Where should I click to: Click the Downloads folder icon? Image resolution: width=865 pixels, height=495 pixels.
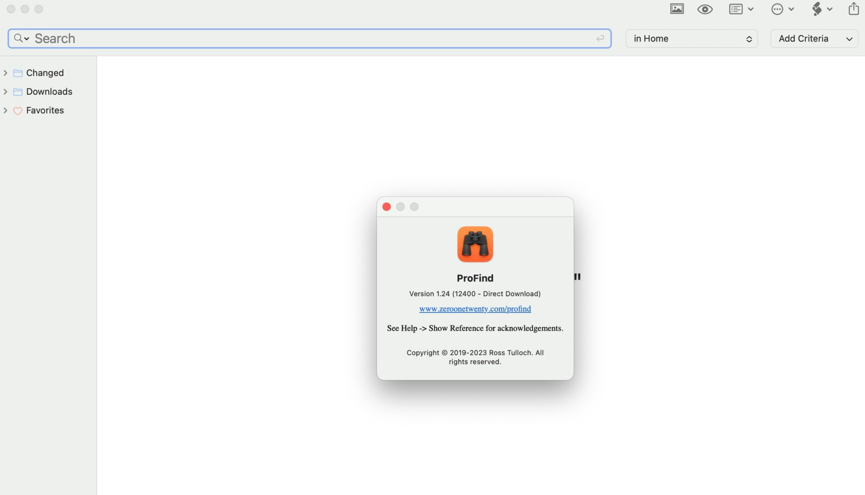click(18, 92)
